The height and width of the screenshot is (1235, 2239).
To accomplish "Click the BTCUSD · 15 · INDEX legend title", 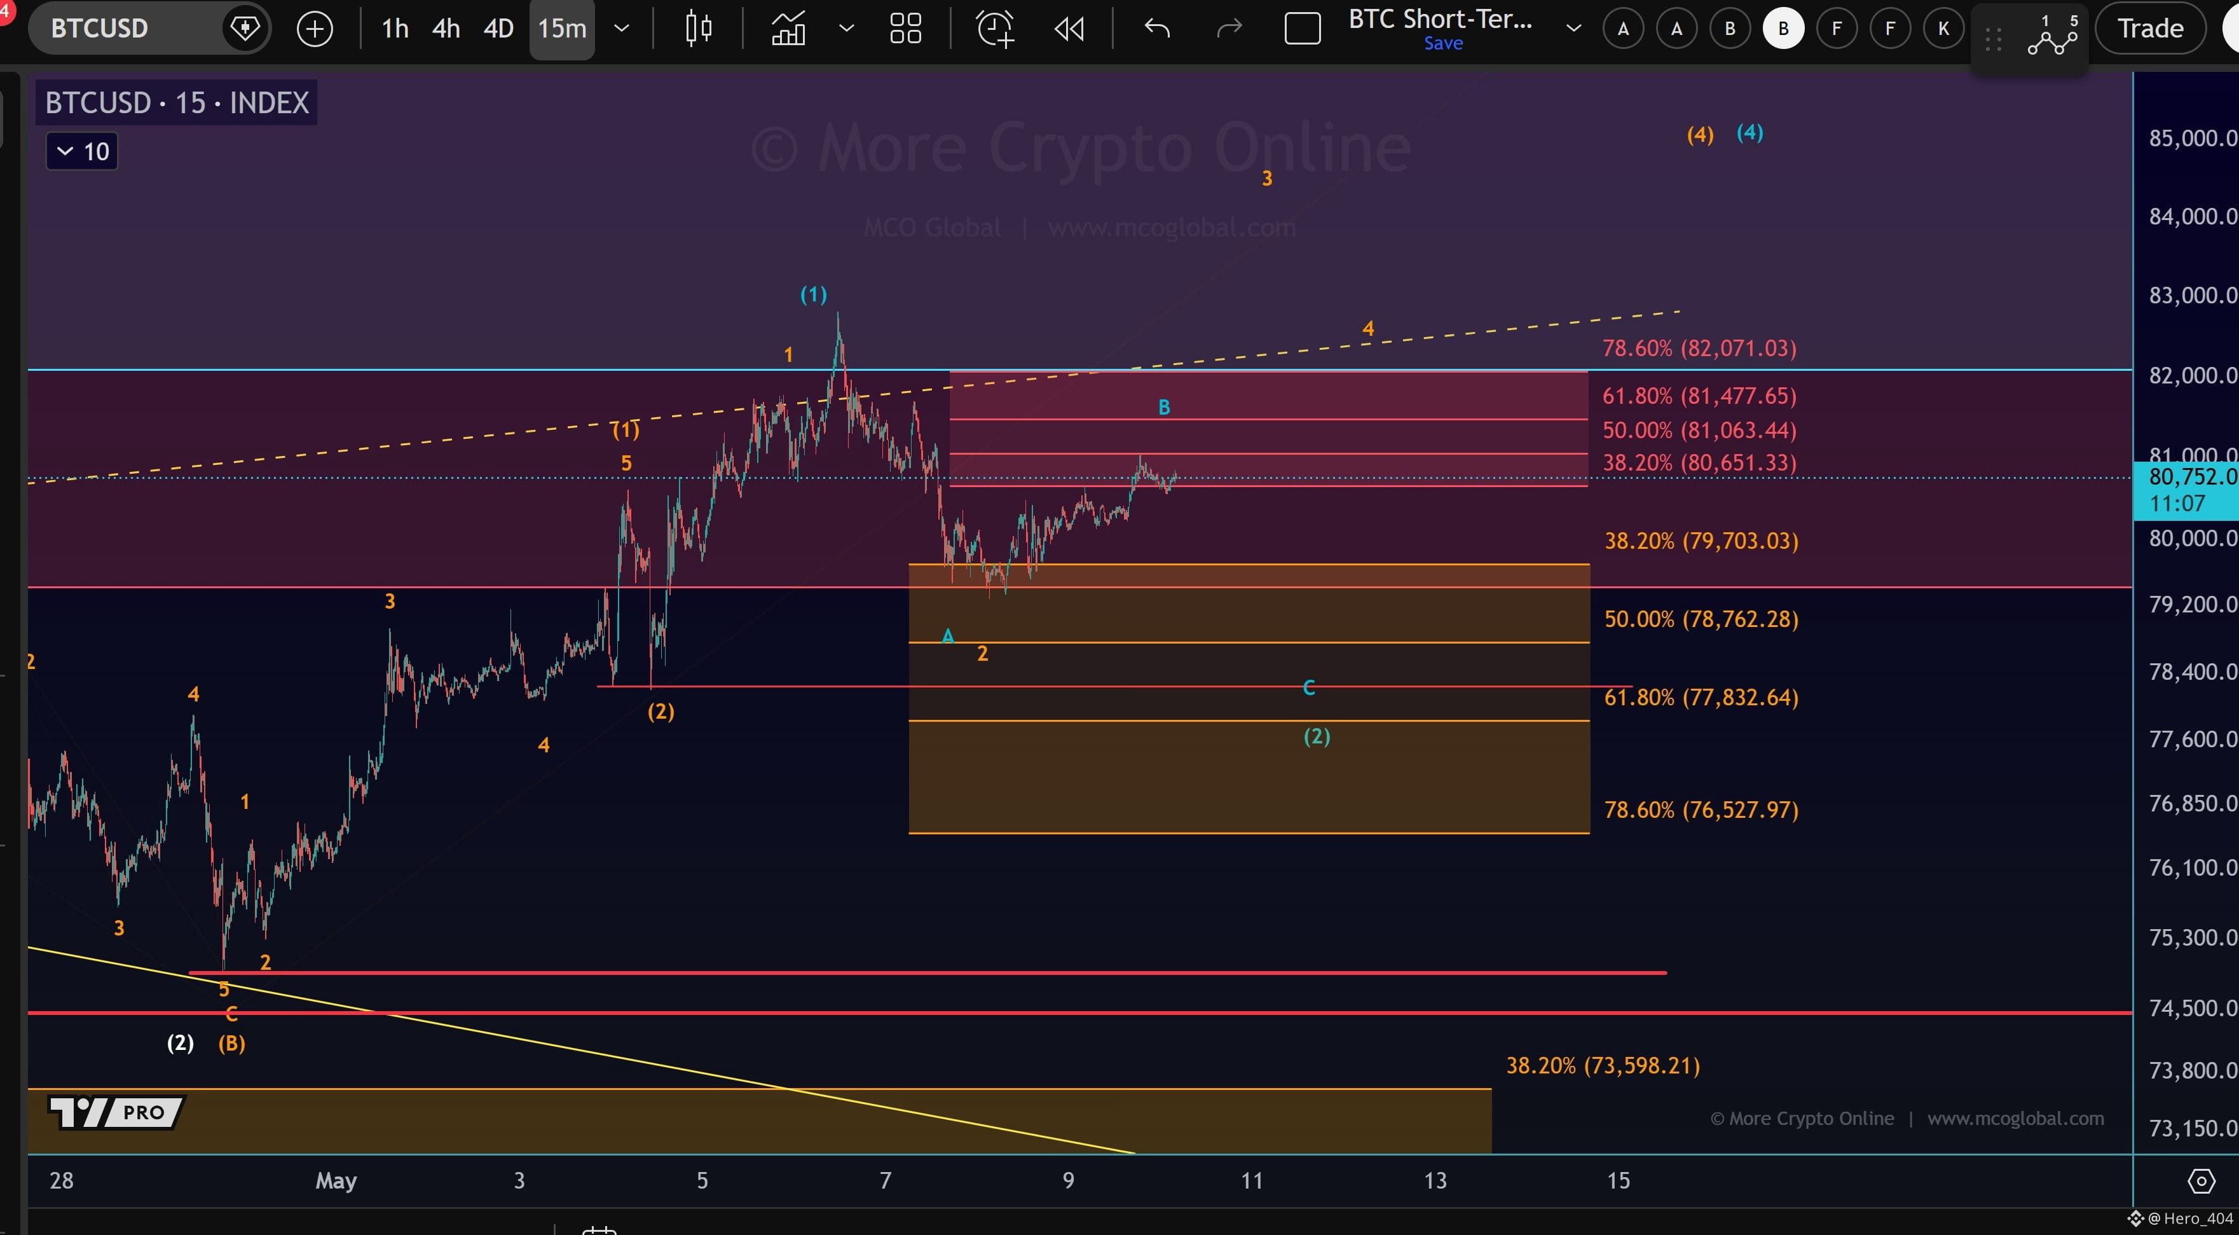I will click(x=177, y=102).
